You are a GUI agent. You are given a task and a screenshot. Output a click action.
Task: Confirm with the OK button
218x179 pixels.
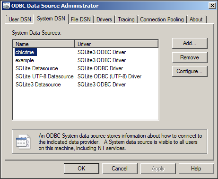coord(81,169)
